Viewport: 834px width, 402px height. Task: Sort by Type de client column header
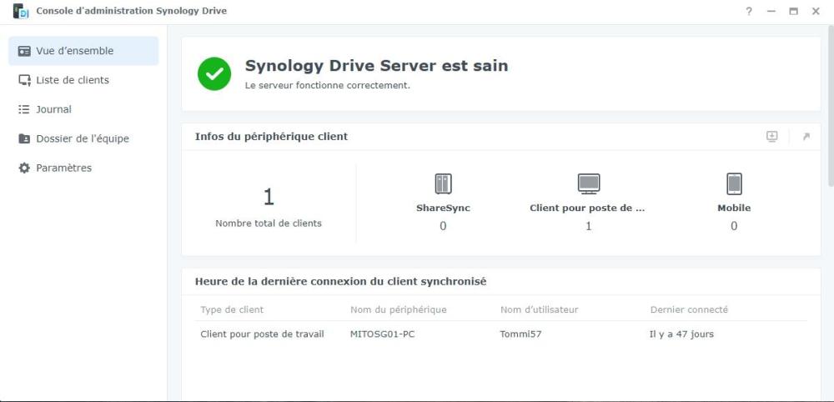[x=232, y=309]
